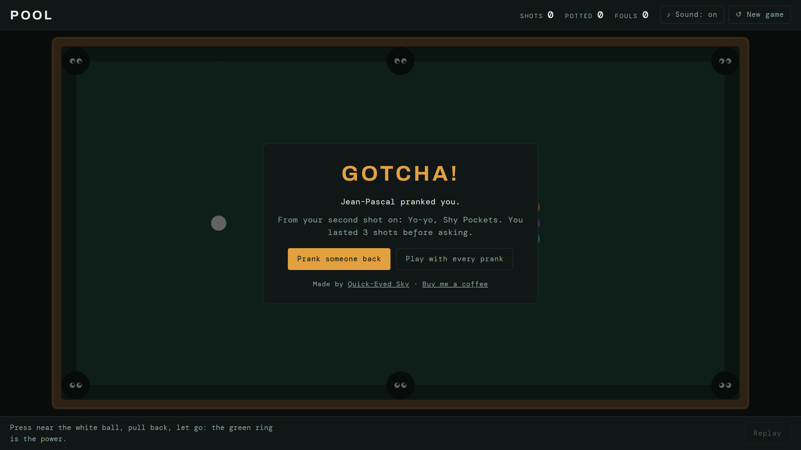Image resolution: width=801 pixels, height=450 pixels.
Task: Toggle the Sound: on button
Action: click(692, 15)
